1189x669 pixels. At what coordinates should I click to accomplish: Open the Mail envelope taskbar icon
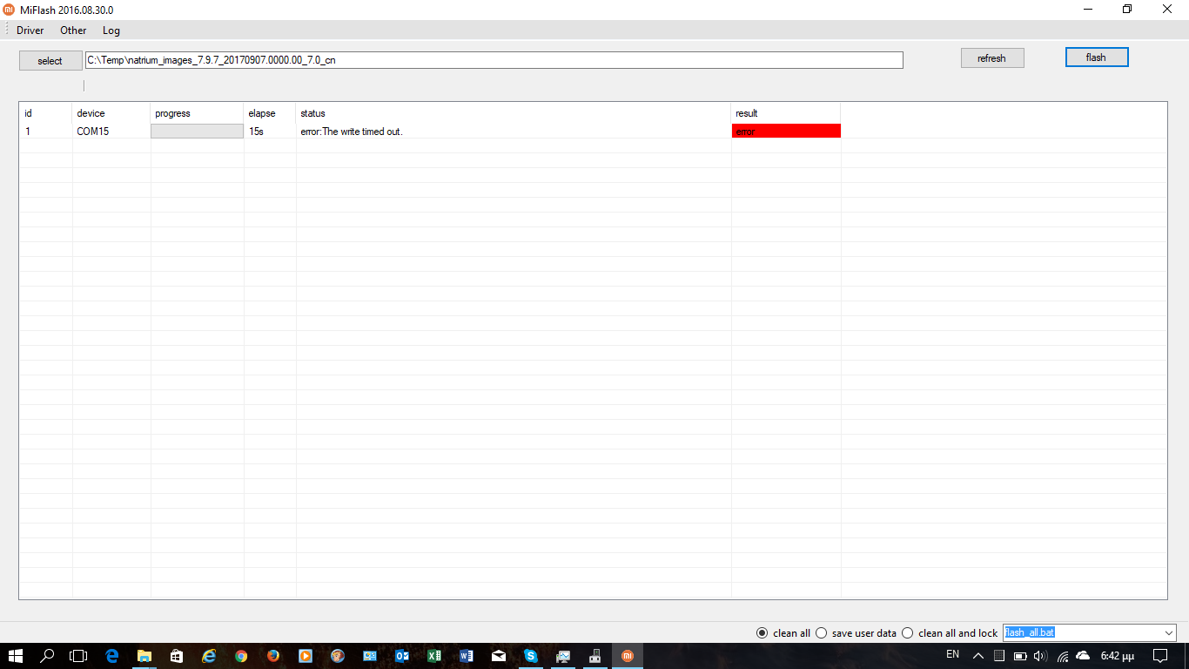[x=498, y=656]
